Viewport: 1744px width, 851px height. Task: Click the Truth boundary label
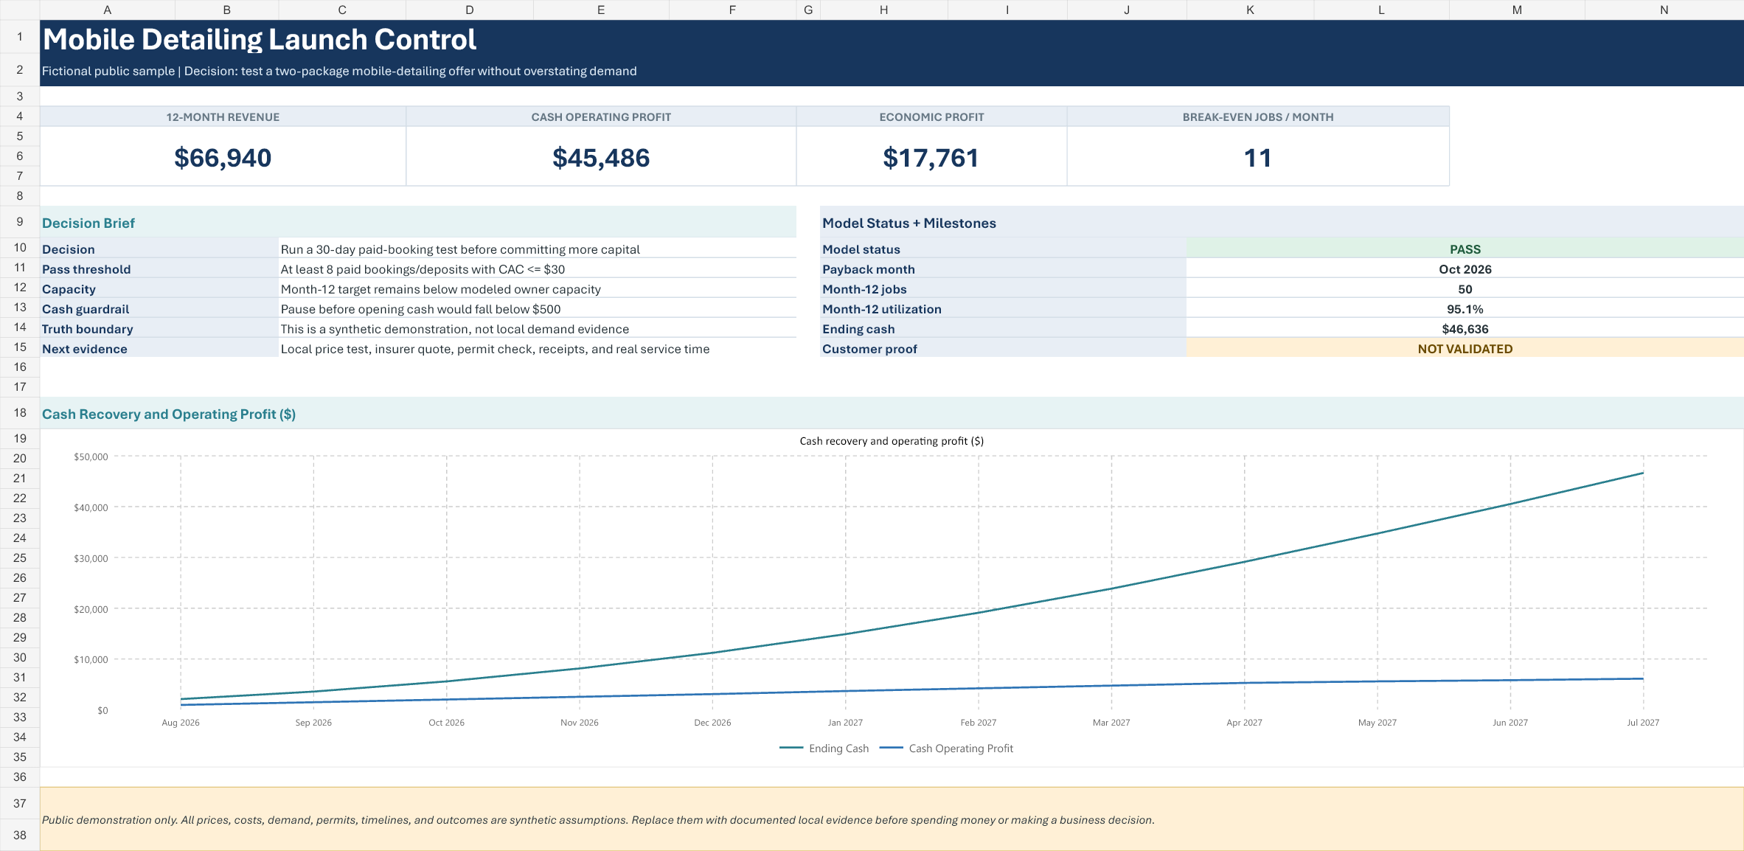click(x=159, y=329)
